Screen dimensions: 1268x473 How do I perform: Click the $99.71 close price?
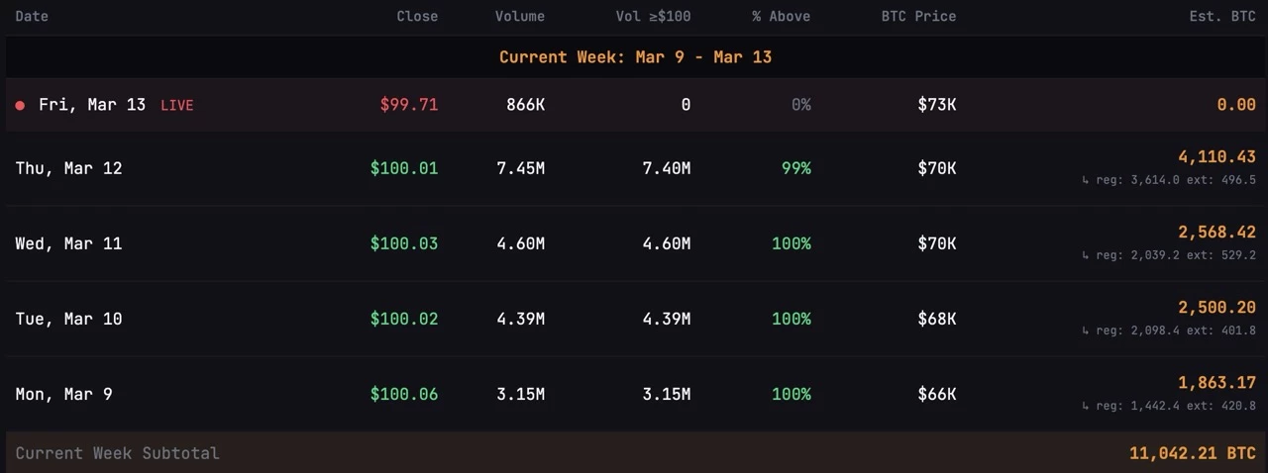(x=408, y=105)
